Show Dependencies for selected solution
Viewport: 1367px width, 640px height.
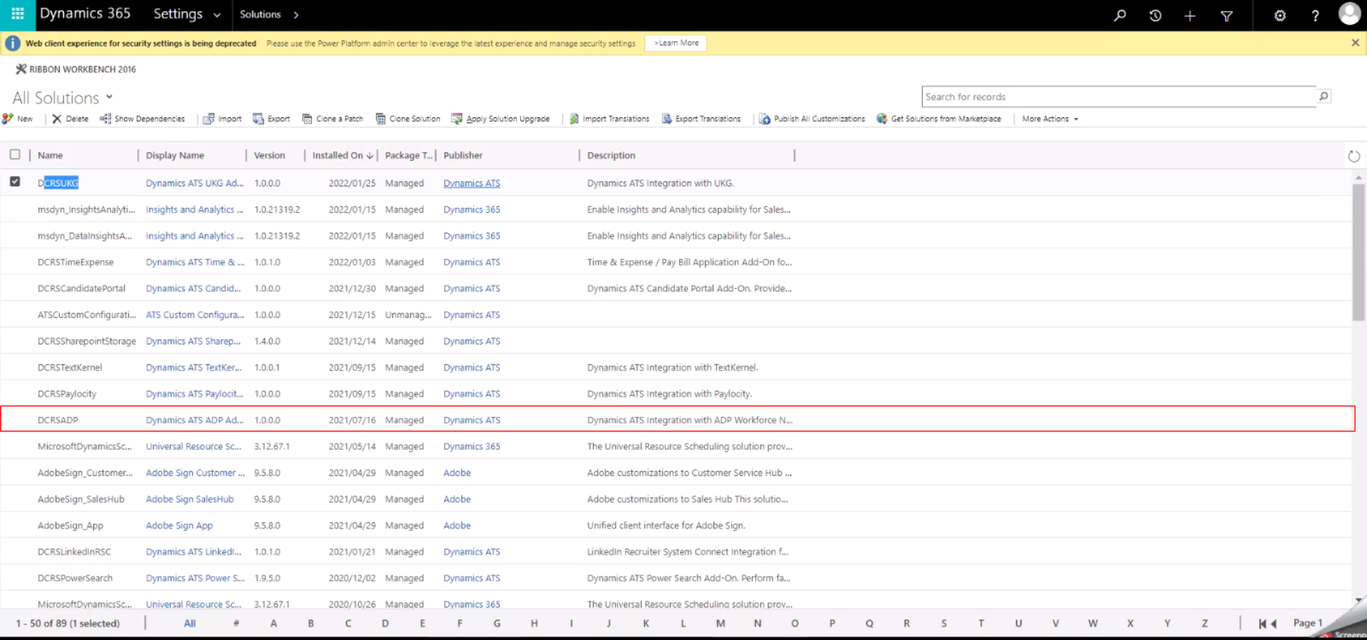click(x=142, y=119)
